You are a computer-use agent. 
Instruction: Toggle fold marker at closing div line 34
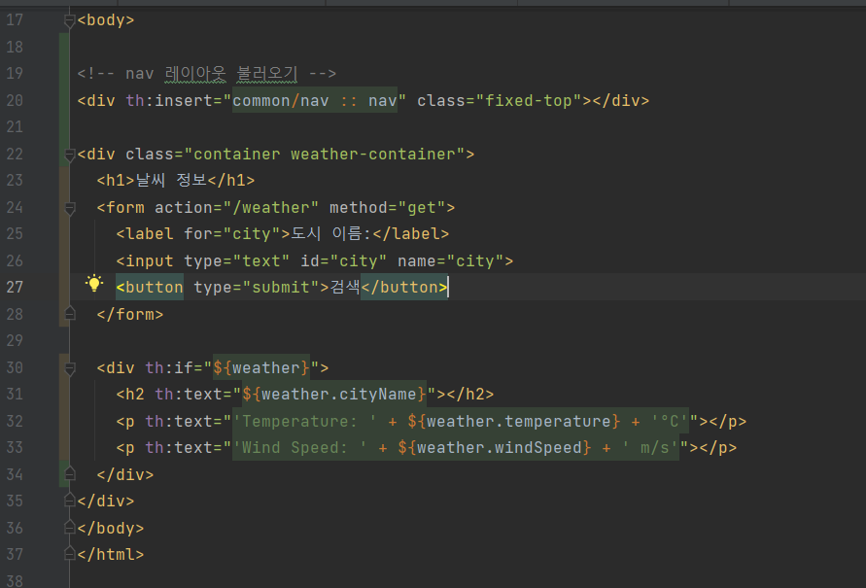pyautogui.click(x=69, y=473)
